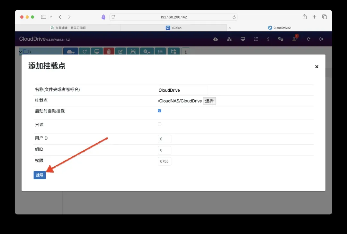Click the user account icon with alert badge
This screenshot has width=347, height=234.
tap(295, 39)
